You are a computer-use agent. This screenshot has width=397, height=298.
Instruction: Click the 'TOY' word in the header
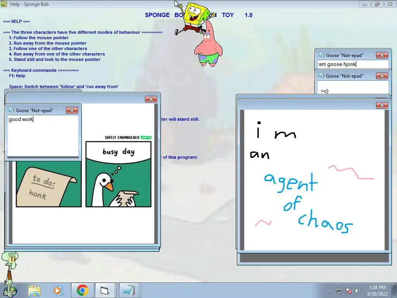pos(228,15)
